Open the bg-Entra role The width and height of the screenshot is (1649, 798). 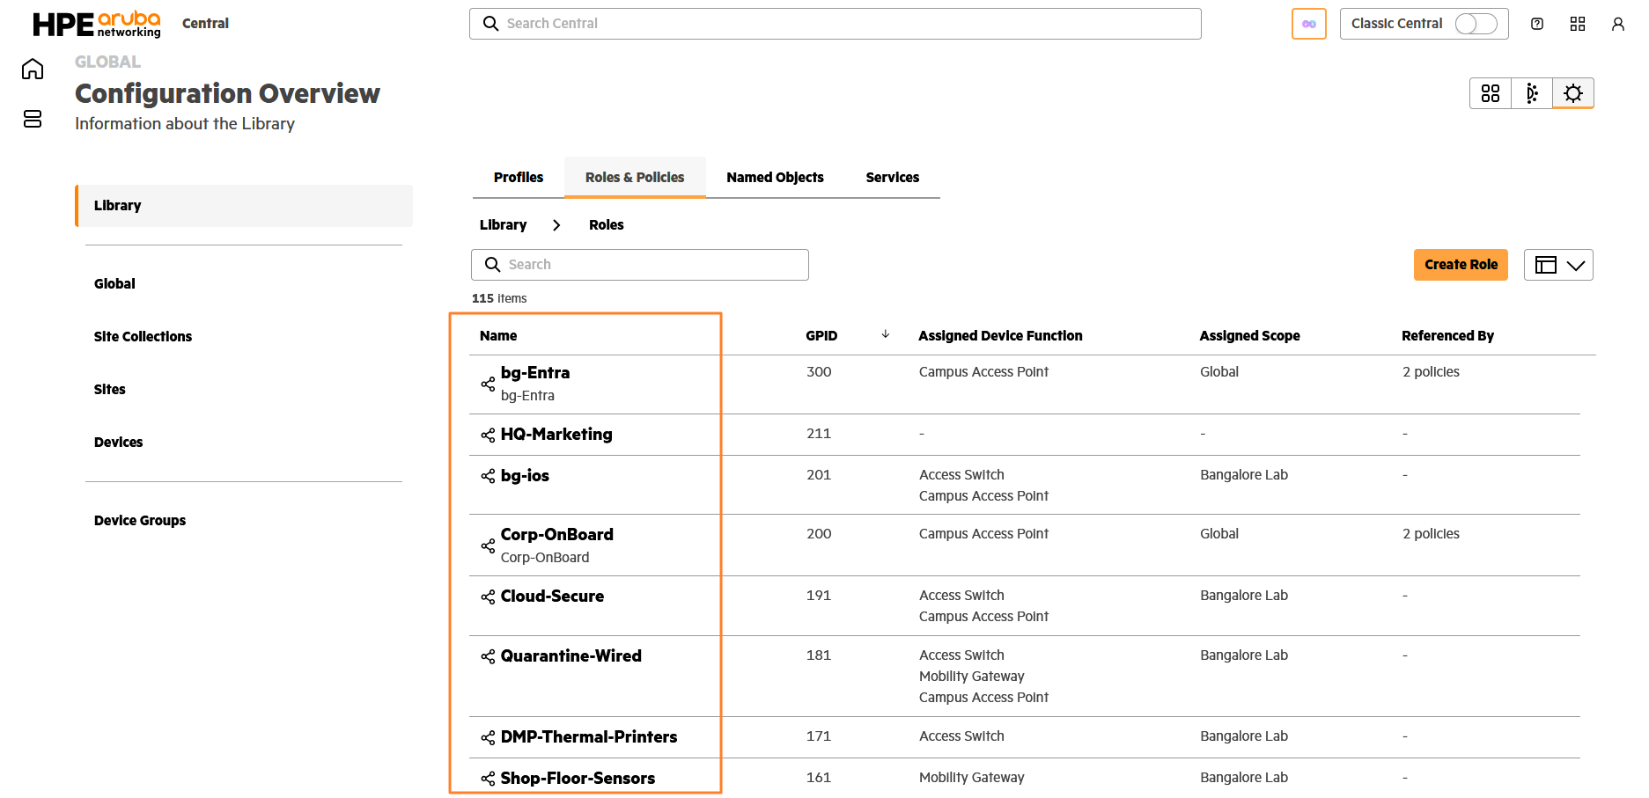click(x=535, y=373)
